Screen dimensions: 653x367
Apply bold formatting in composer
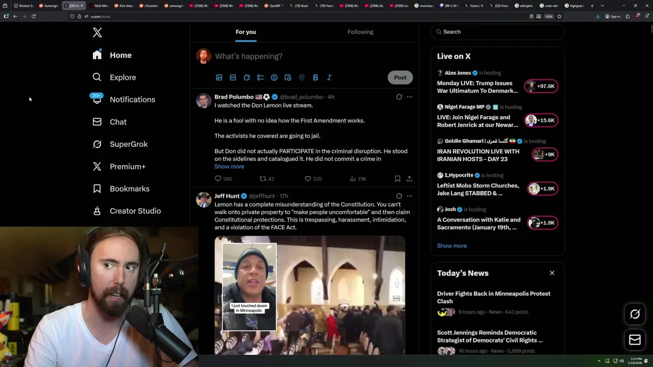coord(315,77)
